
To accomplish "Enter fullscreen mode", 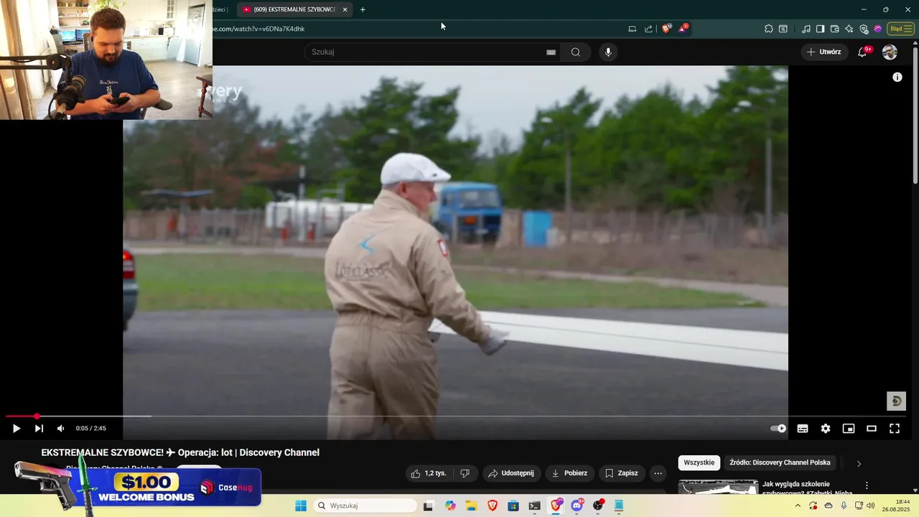I will tap(895, 429).
